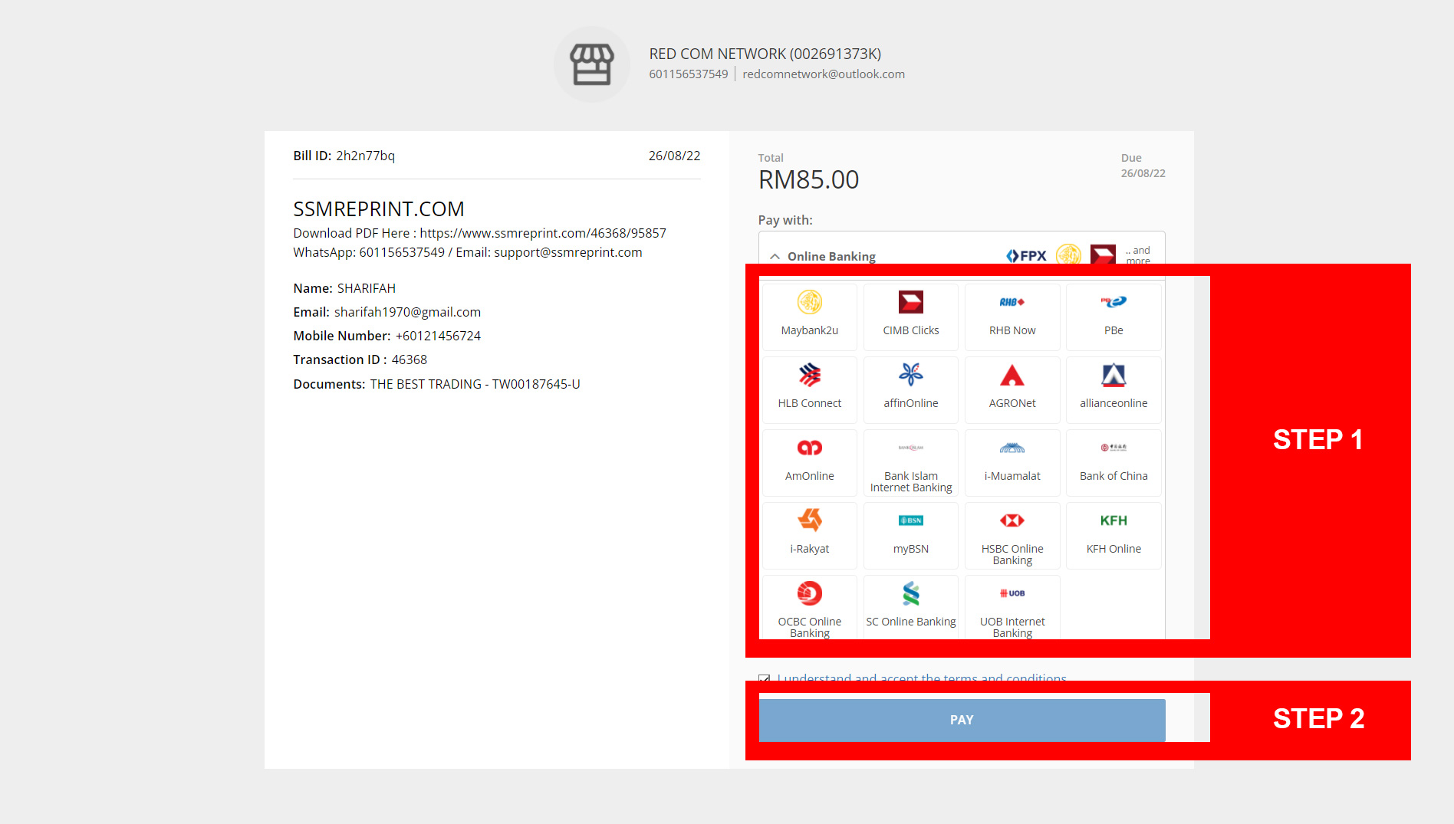Screen dimensions: 1454x824
Task: Select PBe Public Bank option
Action: [1114, 317]
